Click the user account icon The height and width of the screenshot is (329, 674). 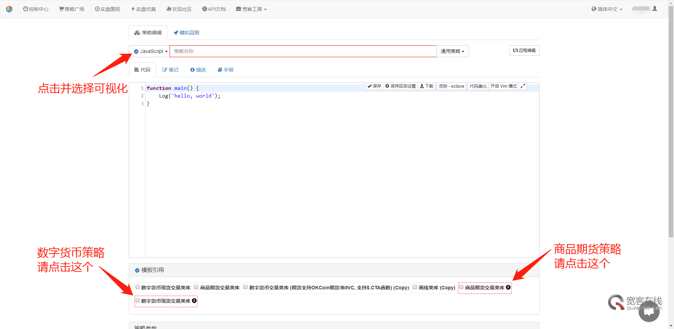pyautogui.click(x=655, y=9)
